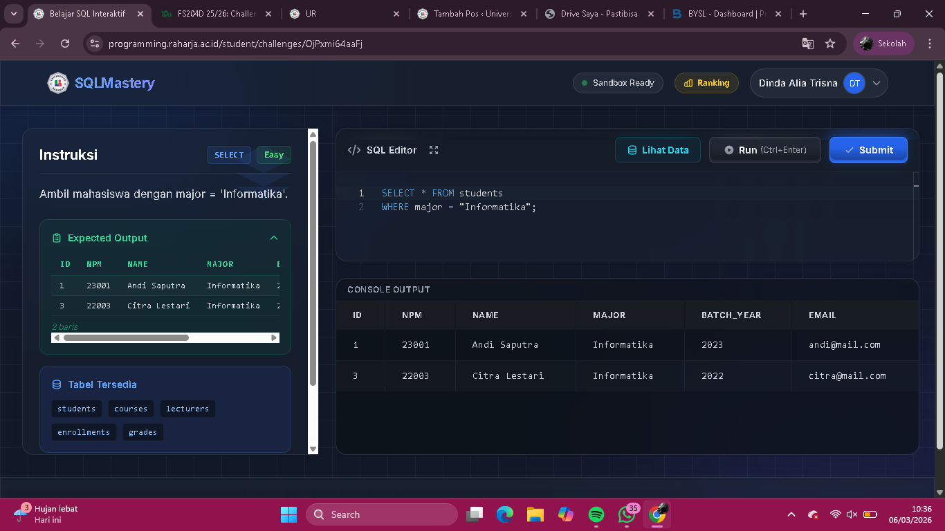Click the horizontal scrollbar in Expected Output
This screenshot has width=945, height=531.
pos(126,338)
